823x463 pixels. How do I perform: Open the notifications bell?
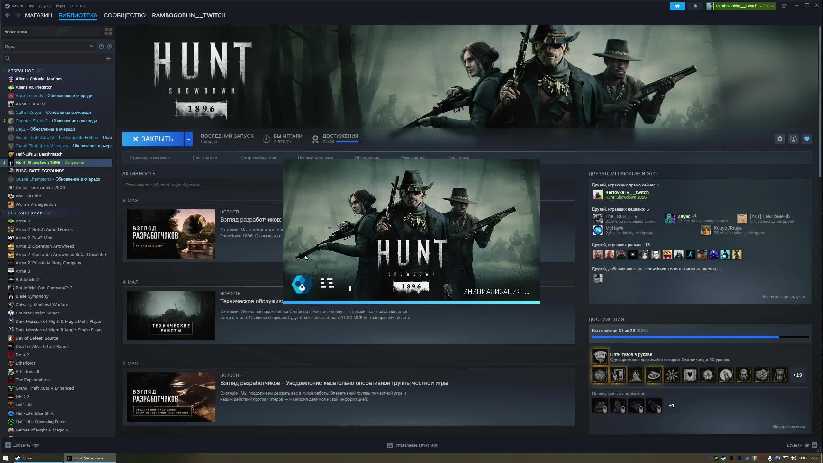(x=695, y=6)
